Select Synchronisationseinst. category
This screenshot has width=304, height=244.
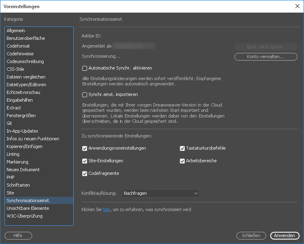coord(39,200)
